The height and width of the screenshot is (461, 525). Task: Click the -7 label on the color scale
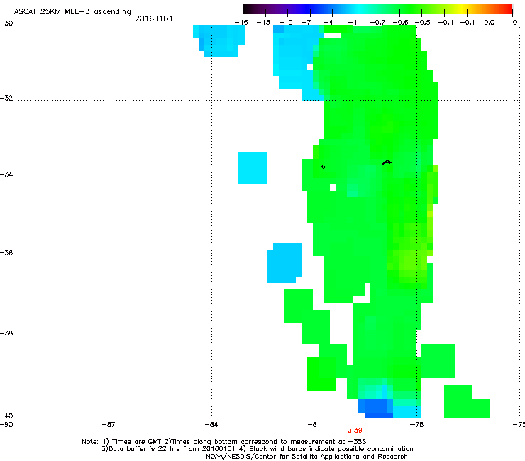pyautogui.click(x=306, y=23)
